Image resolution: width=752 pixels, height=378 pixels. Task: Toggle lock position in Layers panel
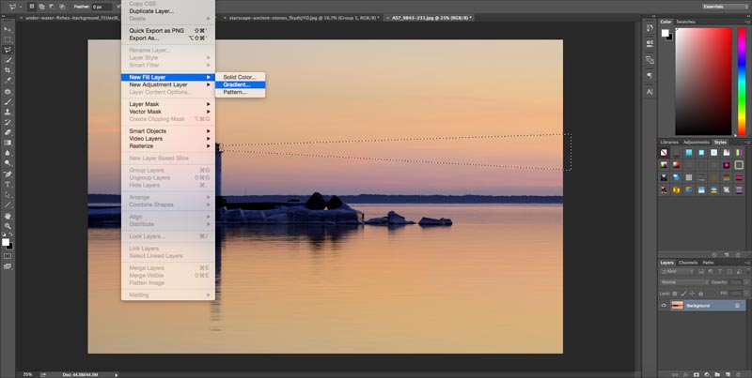coord(693,294)
